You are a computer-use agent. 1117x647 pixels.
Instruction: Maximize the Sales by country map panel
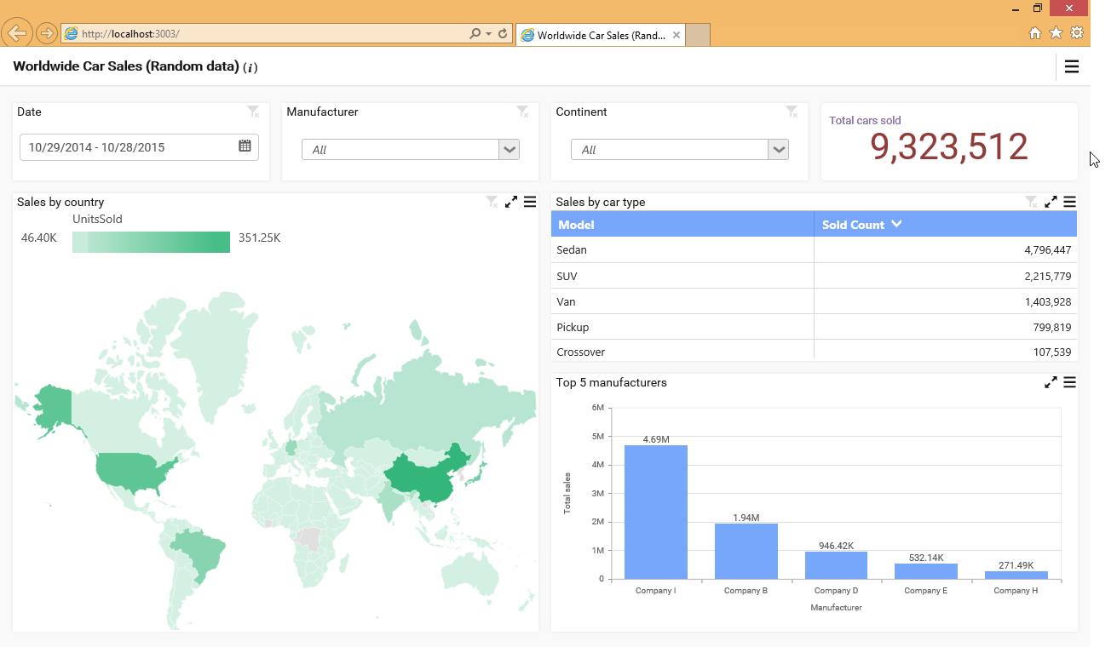coord(511,202)
